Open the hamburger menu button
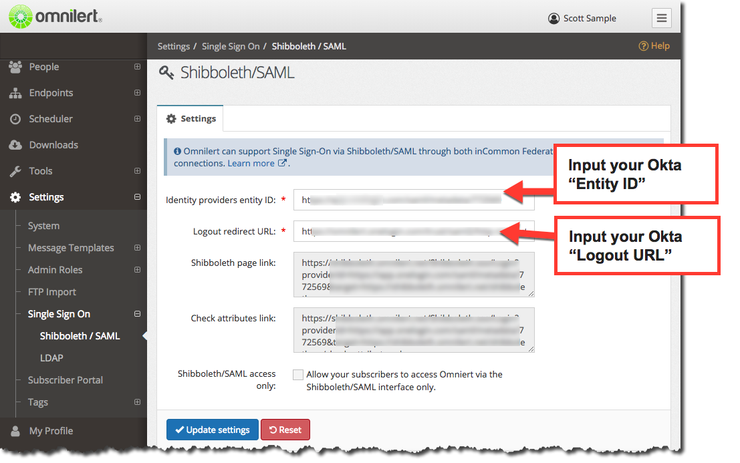 (662, 18)
